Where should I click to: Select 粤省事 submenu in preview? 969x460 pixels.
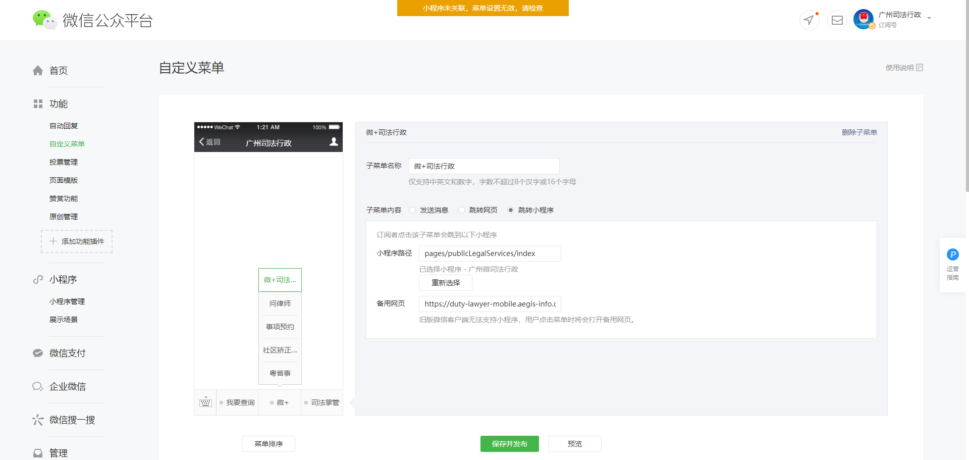coord(280,373)
